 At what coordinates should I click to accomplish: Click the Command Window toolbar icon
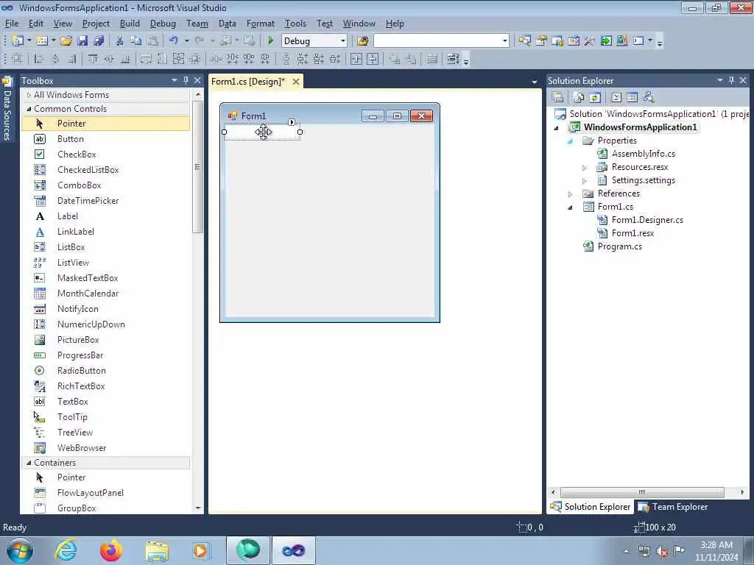coord(638,41)
